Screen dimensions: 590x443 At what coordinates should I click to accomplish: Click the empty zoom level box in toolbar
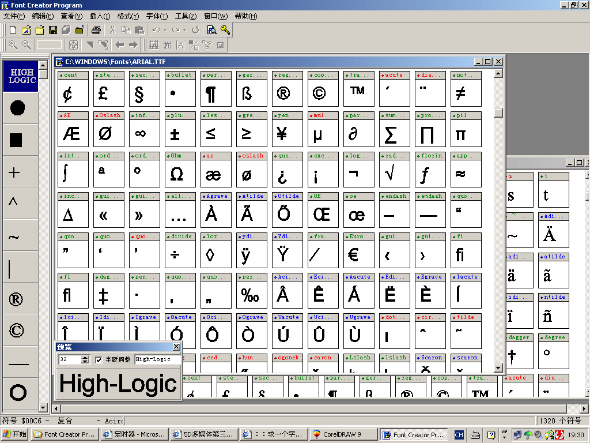point(50,45)
